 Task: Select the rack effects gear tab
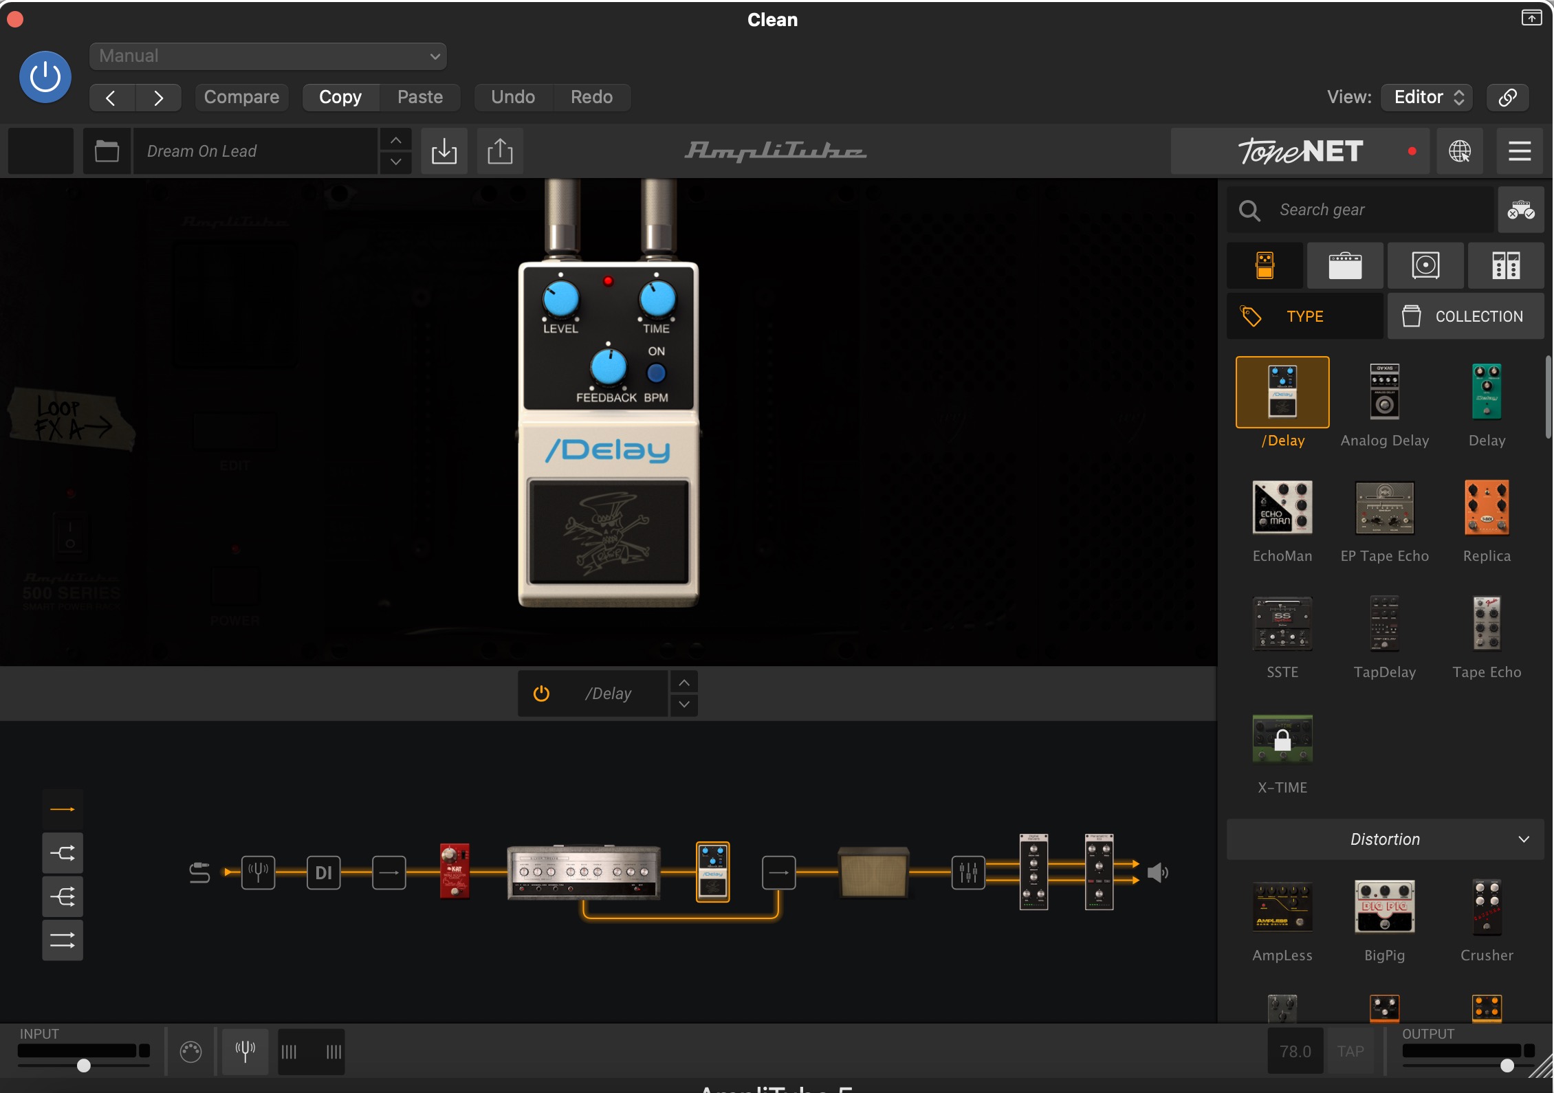pyautogui.click(x=1506, y=265)
